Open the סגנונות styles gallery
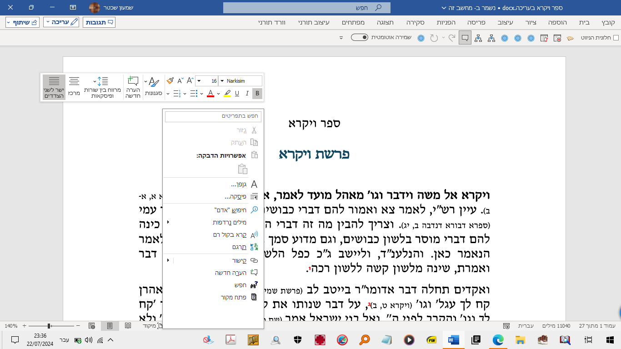This screenshot has width=621, height=349. [154, 87]
